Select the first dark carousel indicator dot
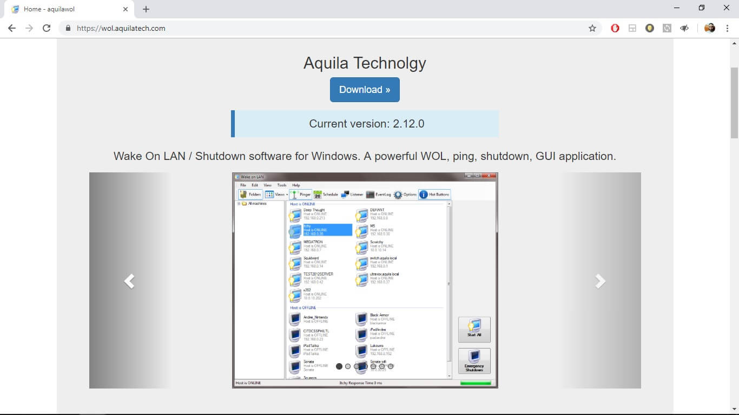The image size is (739, 415). pyautogui.click(x=339, y=366)
